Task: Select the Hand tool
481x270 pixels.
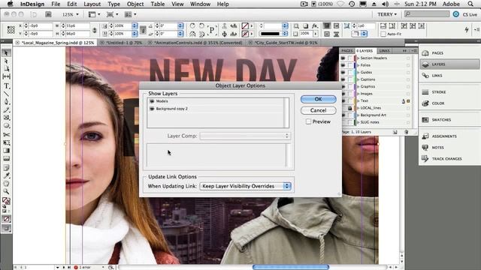Action: point(6,184)
